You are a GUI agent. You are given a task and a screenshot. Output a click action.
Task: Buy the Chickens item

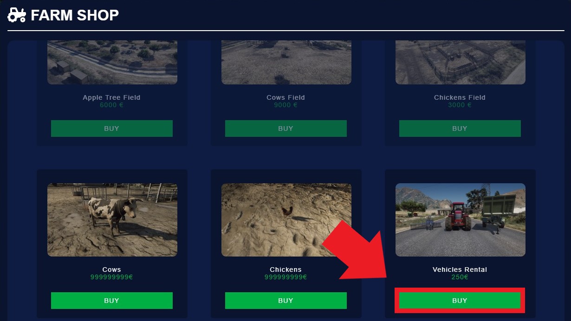(x=286, y=301)
